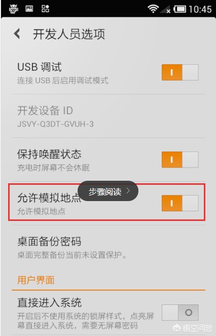Tap the 开发人员选项 page title
The image size is (216, 336).
(x=69, y=34)
